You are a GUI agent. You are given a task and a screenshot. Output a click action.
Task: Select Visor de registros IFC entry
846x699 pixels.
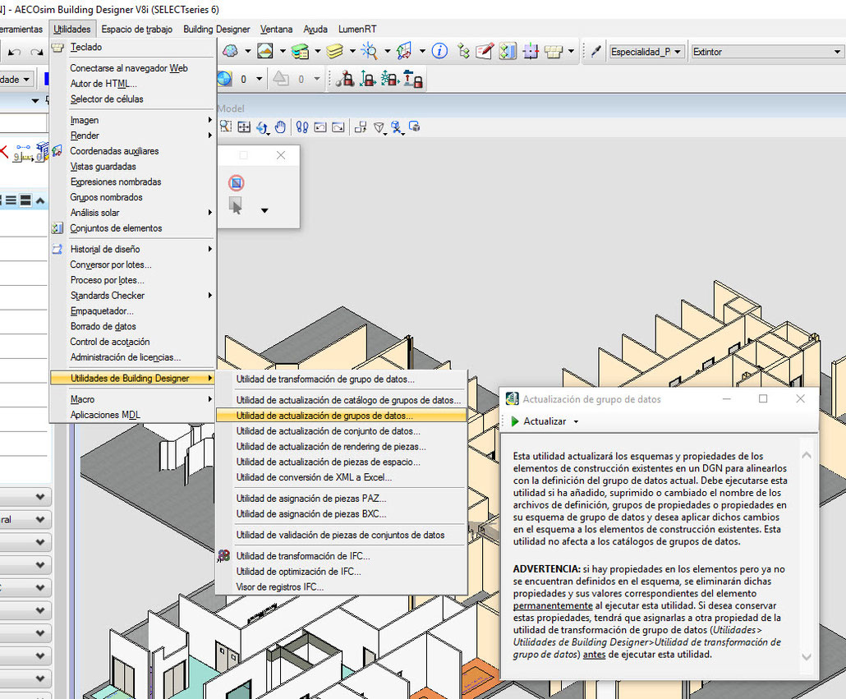[341, 587]
